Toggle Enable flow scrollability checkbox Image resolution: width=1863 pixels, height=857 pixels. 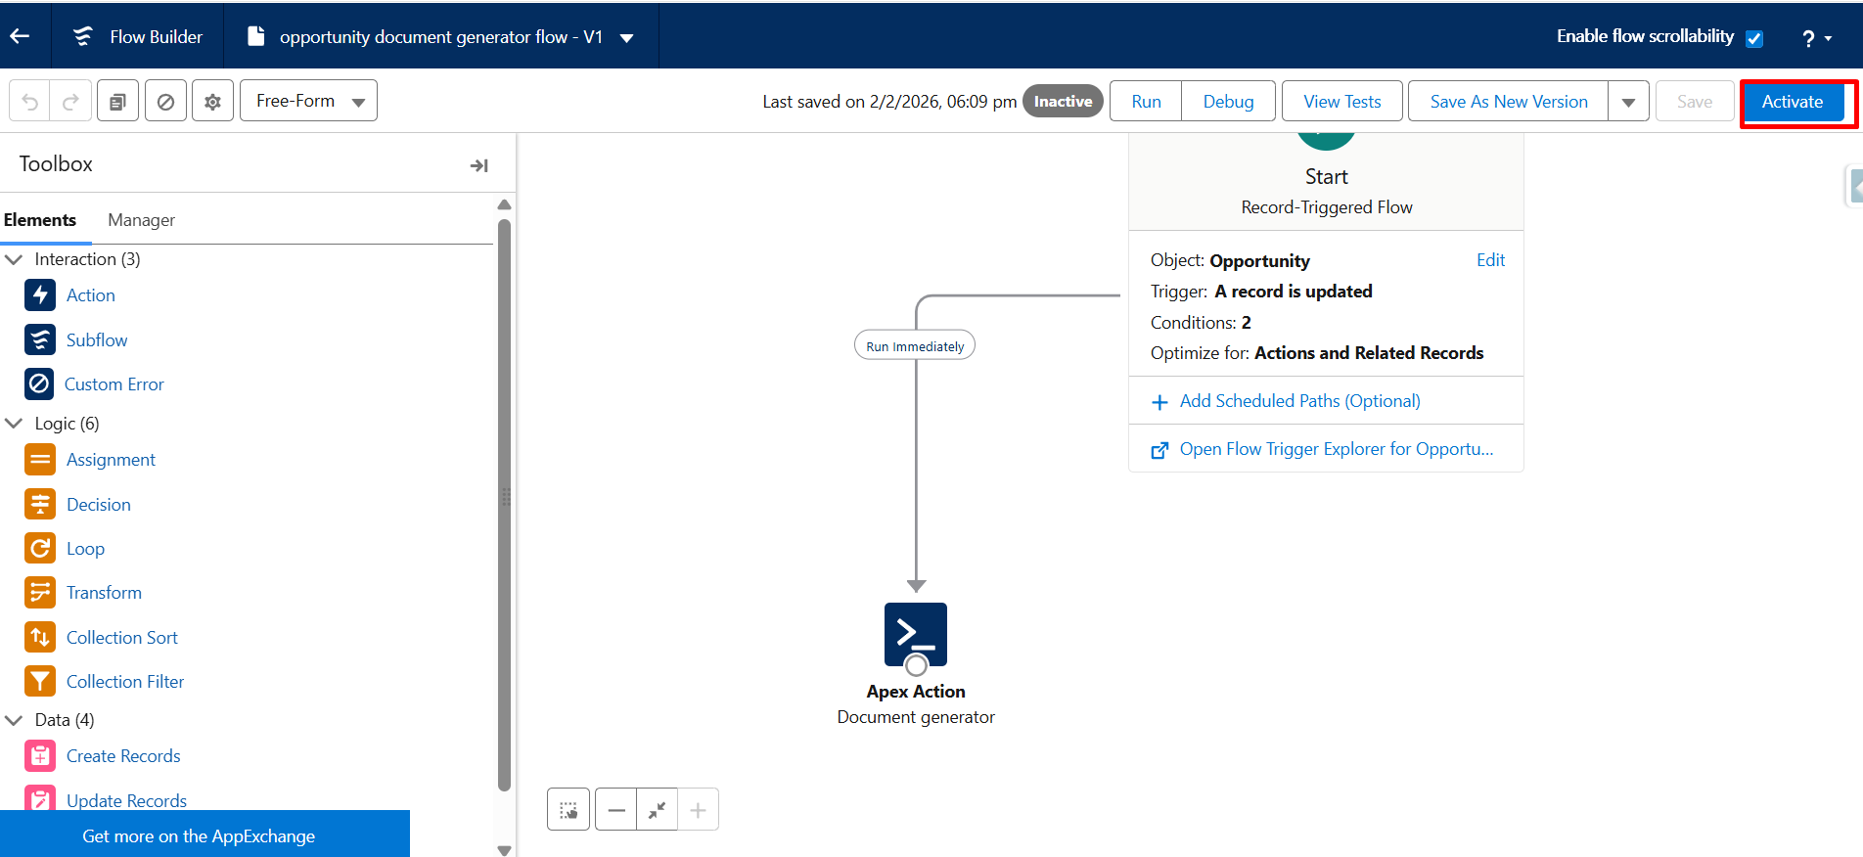tap(1754, 38)
